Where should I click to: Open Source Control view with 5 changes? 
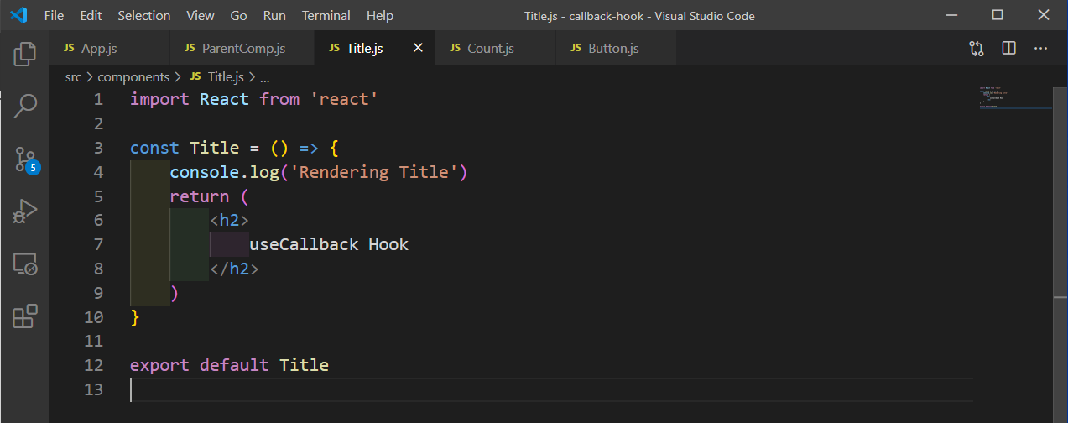coord(25,159)
